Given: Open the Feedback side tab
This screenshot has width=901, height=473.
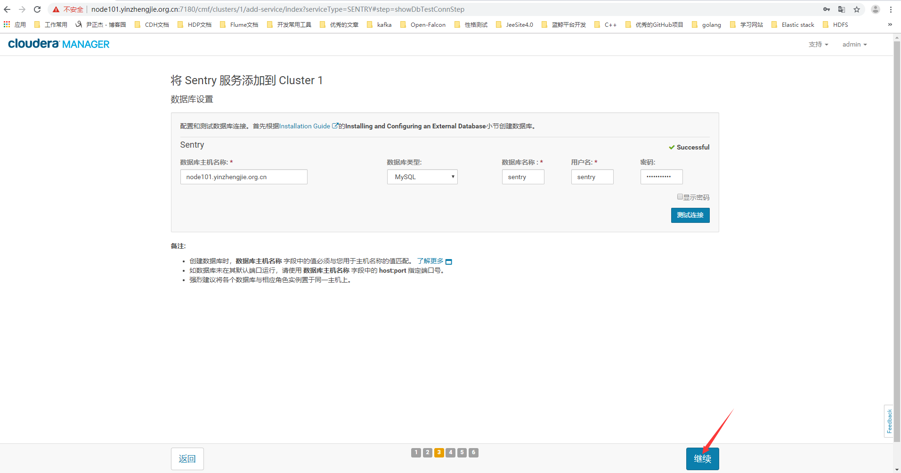Looking at the screenshot, I should [x=889, y=421].
